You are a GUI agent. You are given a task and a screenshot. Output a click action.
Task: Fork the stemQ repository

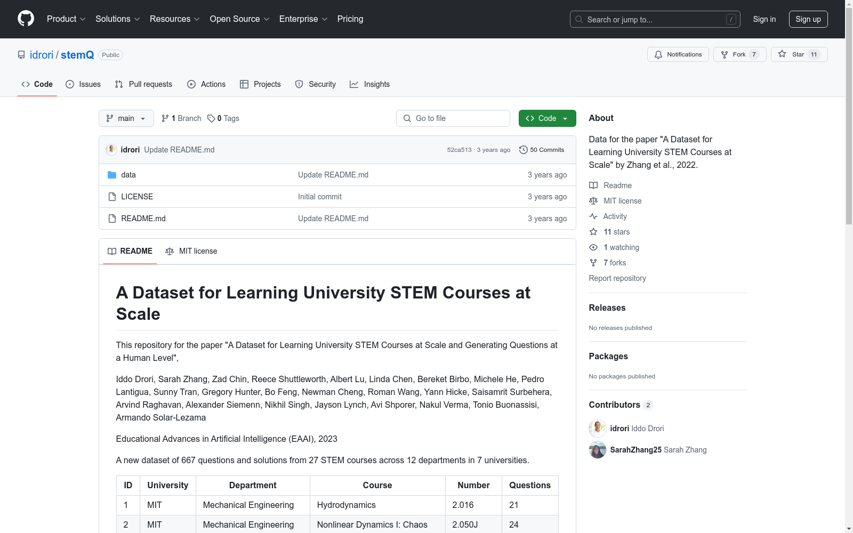(740, 54)
